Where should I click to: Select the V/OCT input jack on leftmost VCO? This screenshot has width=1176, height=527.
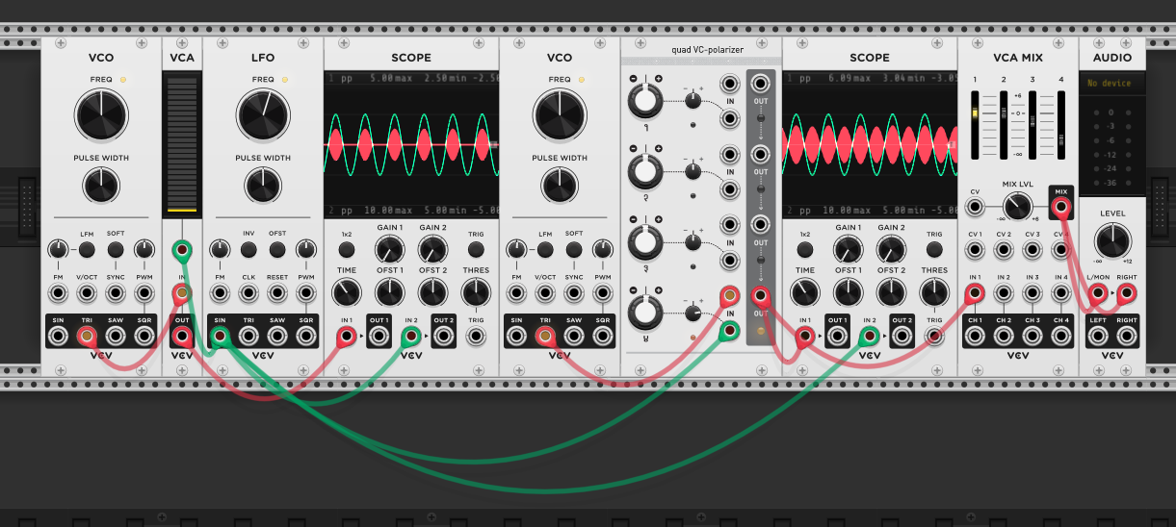pyautogui.click(x=87, y=293)
